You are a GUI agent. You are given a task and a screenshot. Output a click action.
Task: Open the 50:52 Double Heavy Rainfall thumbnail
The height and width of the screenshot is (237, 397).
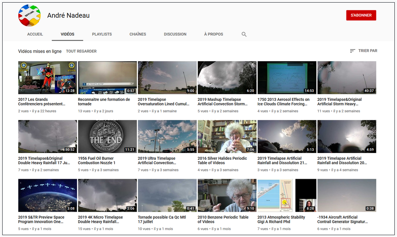(48, 137)
